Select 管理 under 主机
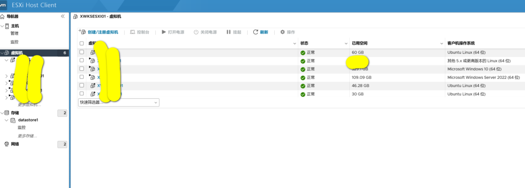Image resolution: width=525 pixels, height=188 pixels. [x=14, y=33]
